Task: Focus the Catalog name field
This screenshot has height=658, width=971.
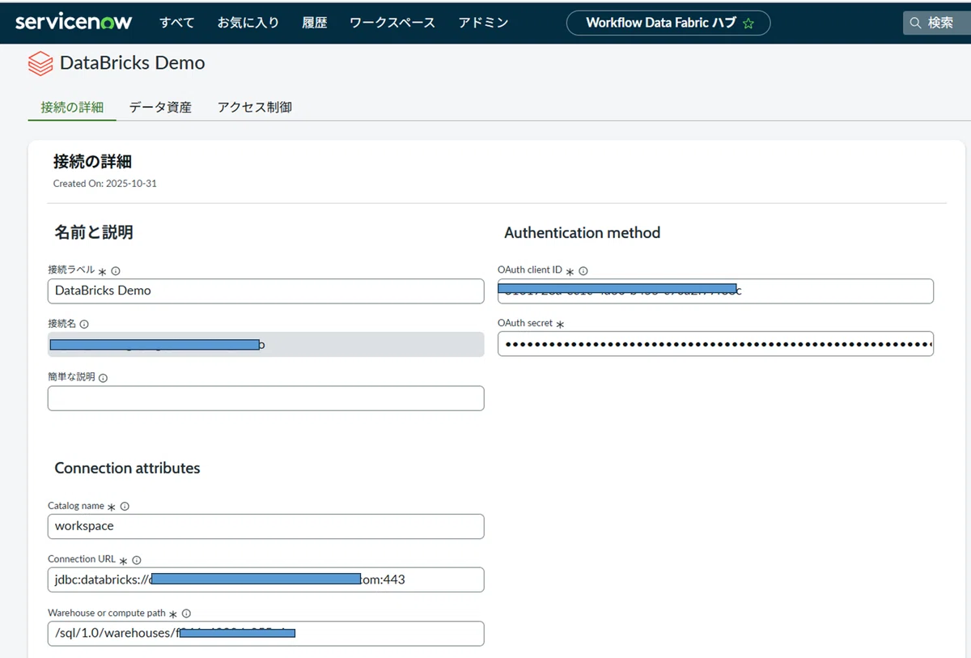Action: point(266,526)
